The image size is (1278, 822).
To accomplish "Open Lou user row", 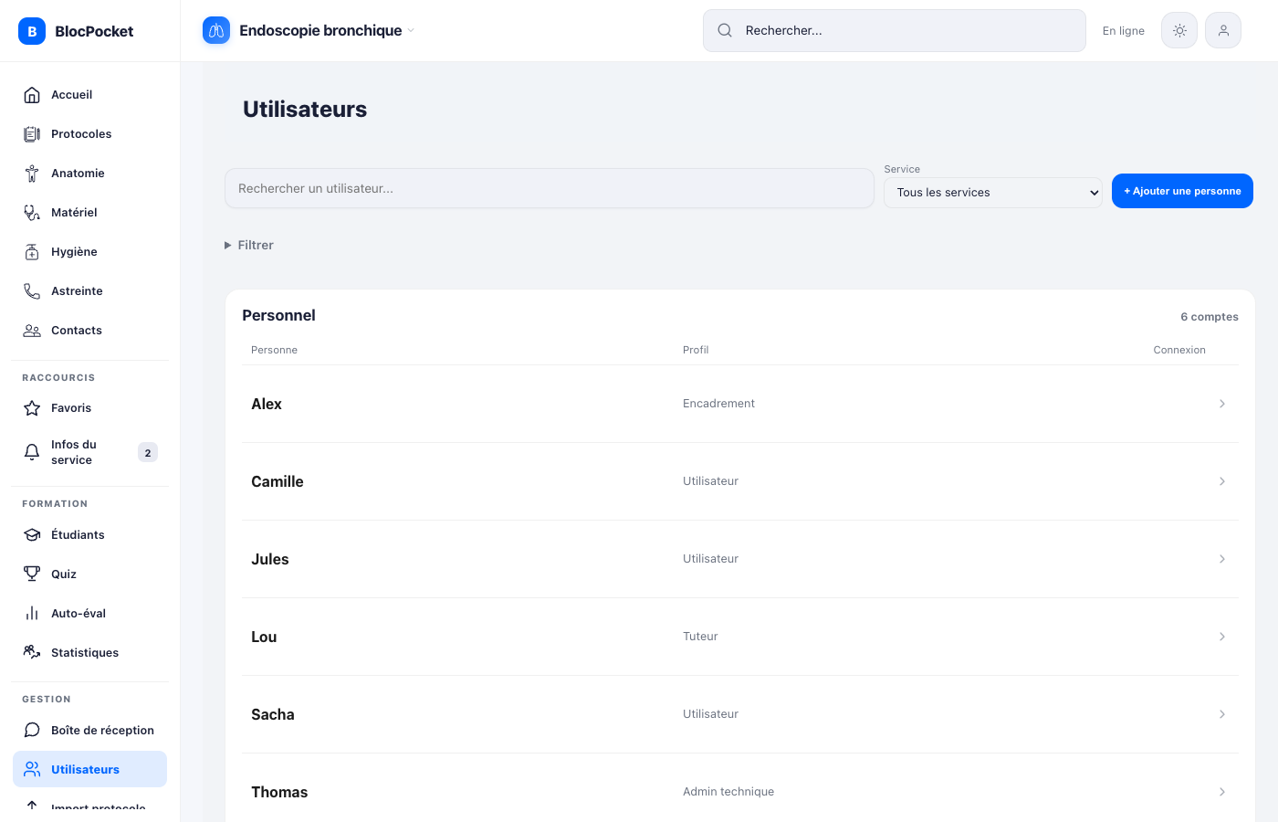I will click(x=740, y=637).
